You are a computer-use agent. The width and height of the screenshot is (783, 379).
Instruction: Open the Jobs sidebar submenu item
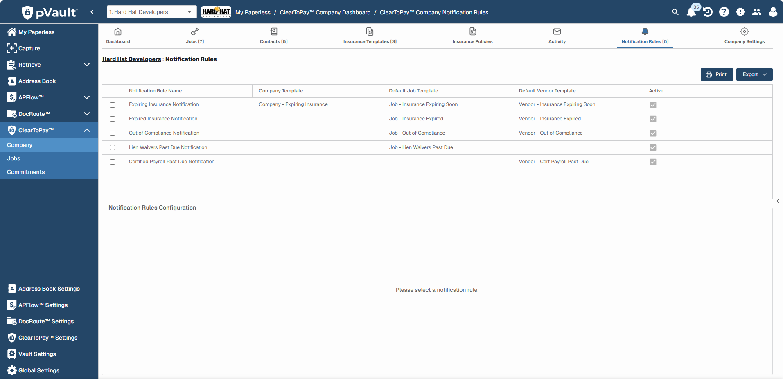click(x=49, y=158)
